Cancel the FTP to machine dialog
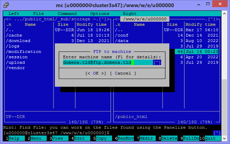This screenshot has height=144, width=230. (123, 73)
